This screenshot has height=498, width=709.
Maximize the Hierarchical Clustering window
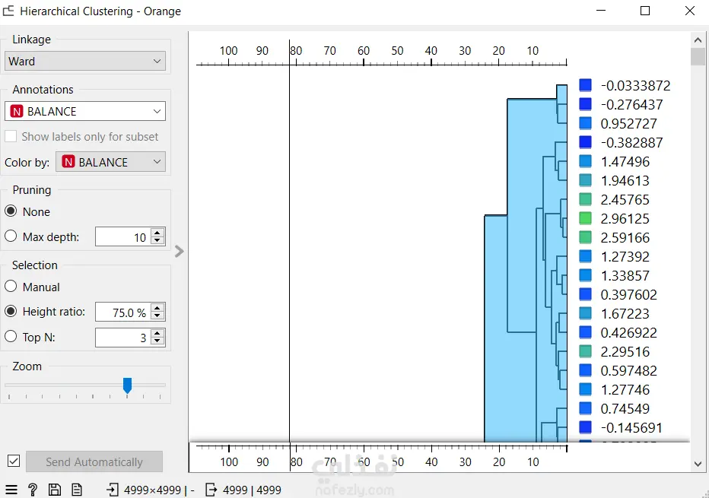(645, 11)
